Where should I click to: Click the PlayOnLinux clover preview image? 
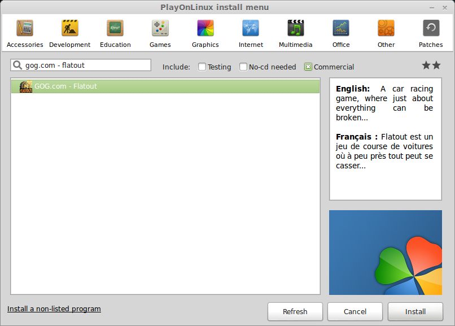pos(386,253)
